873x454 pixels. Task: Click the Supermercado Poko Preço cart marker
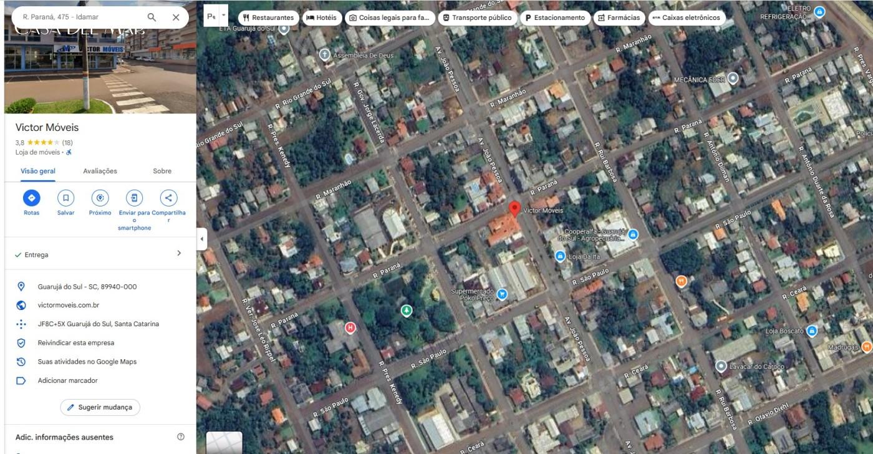(502, 294)
